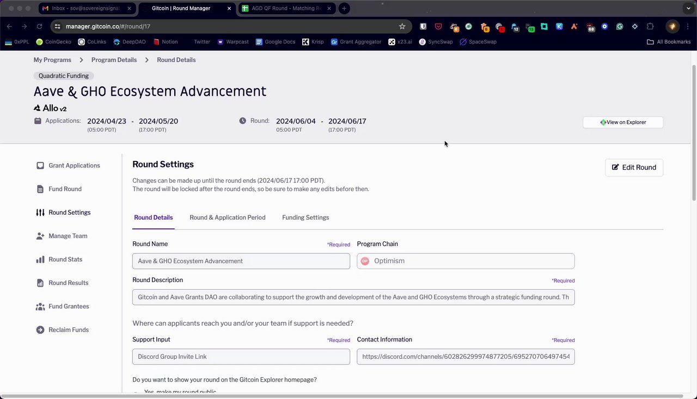Open the Support Input dropdown field
This screenshot has height=399, width=697.
[x=241, y=357]
